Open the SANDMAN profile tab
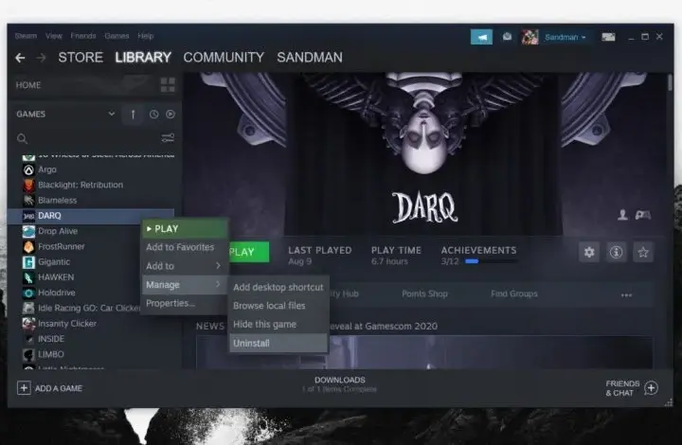 point(310,58)
